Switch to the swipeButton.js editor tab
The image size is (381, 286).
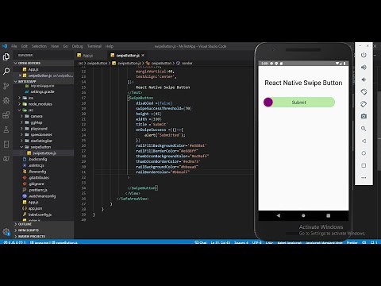[127, 55]
